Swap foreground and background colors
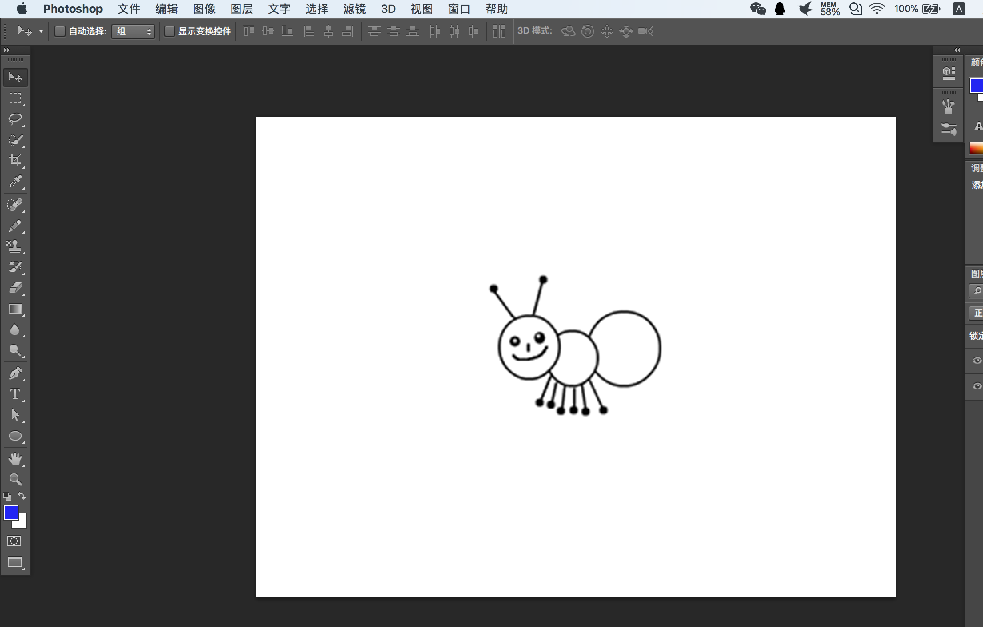This screenshot has width=983, height=627. point(22,496)
